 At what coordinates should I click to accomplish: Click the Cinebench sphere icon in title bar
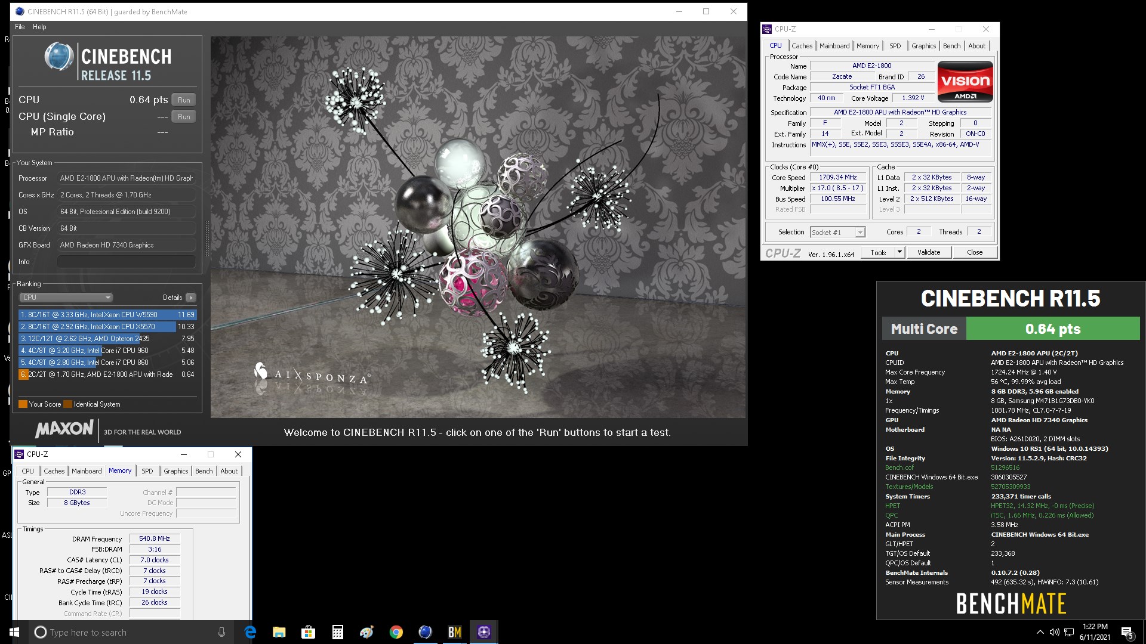pyautogui.click(x=20, y=11)
